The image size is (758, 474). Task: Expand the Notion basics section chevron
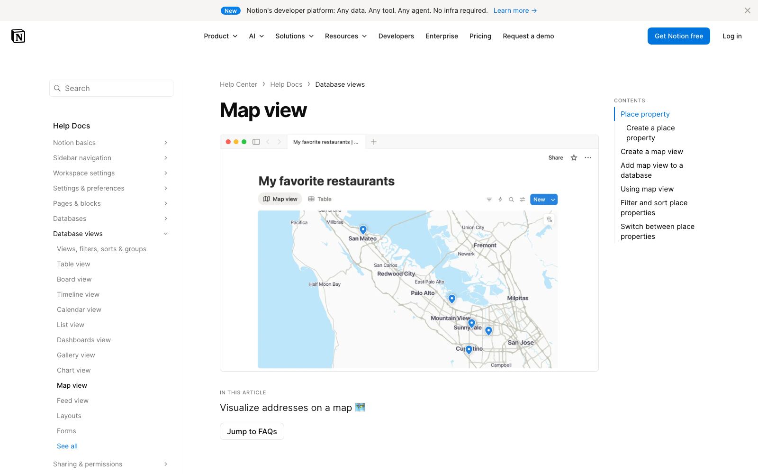(166, 143)
